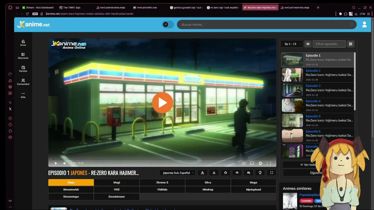Enter fullscreen from the player controls

(x=269, y=163)
